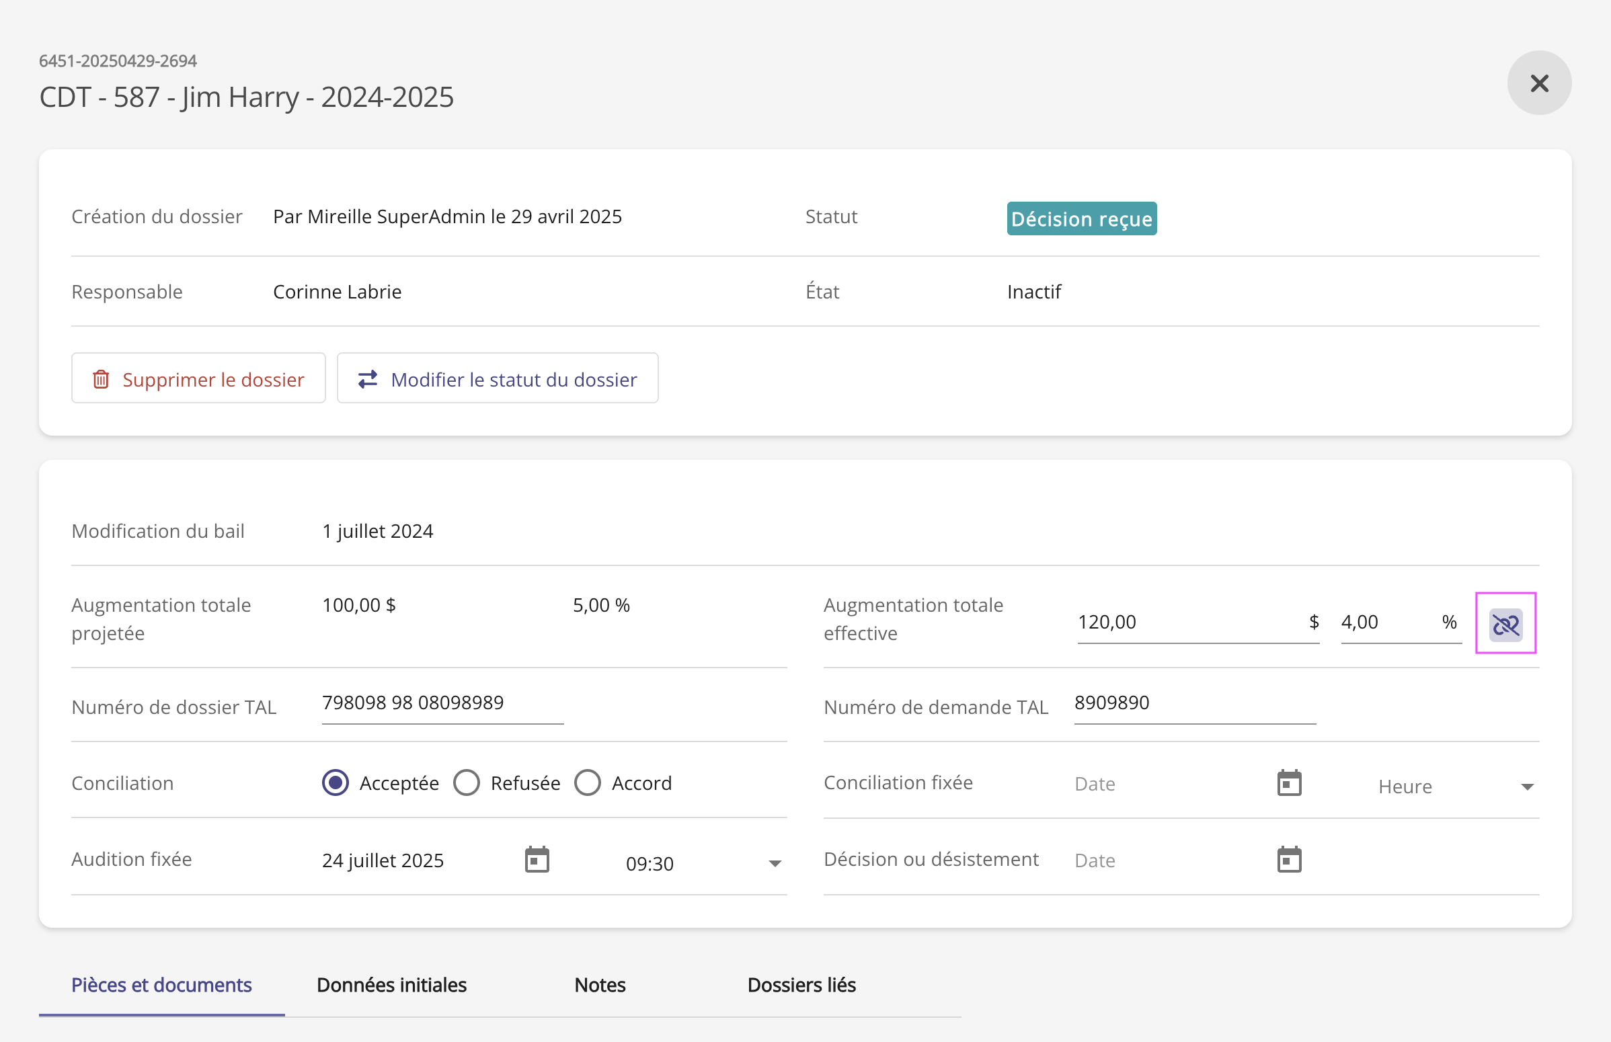Go to the Dossiers liés tab

pyautogui.click(x=801, y=984)
